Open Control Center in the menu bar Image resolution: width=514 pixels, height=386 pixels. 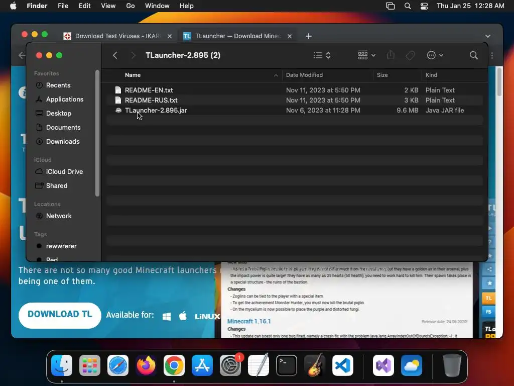coord(424,6)
